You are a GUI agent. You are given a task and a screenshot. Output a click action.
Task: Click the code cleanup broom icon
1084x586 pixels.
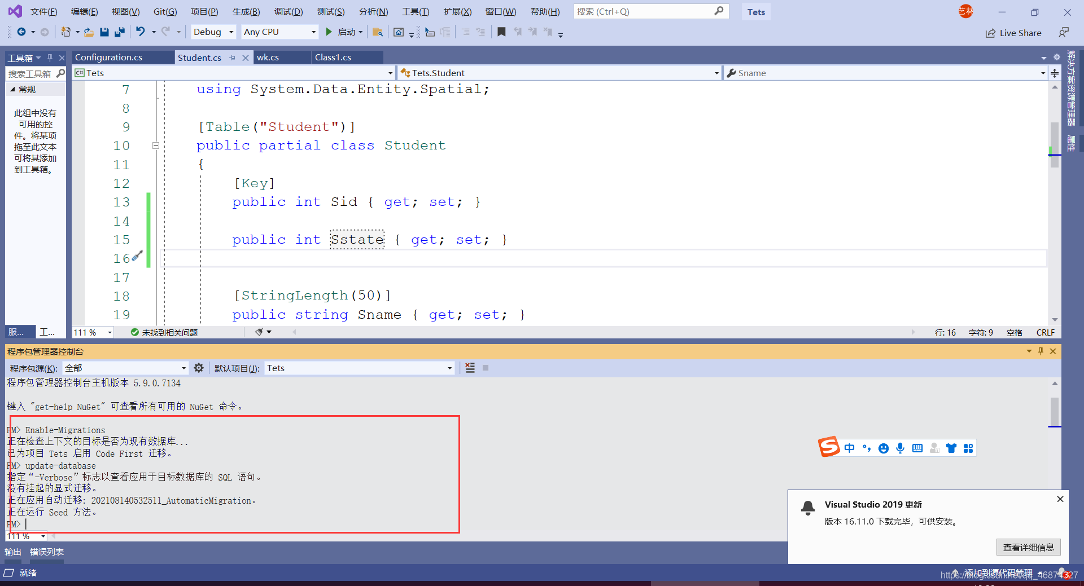(259, 332)
